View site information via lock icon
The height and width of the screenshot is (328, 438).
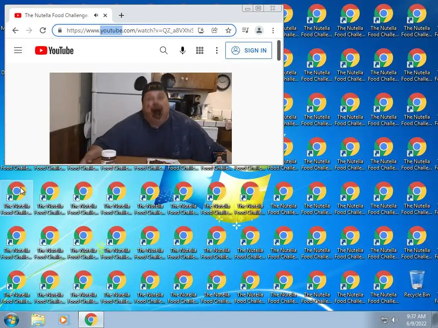pyautogui.click(x=59, y=30)
